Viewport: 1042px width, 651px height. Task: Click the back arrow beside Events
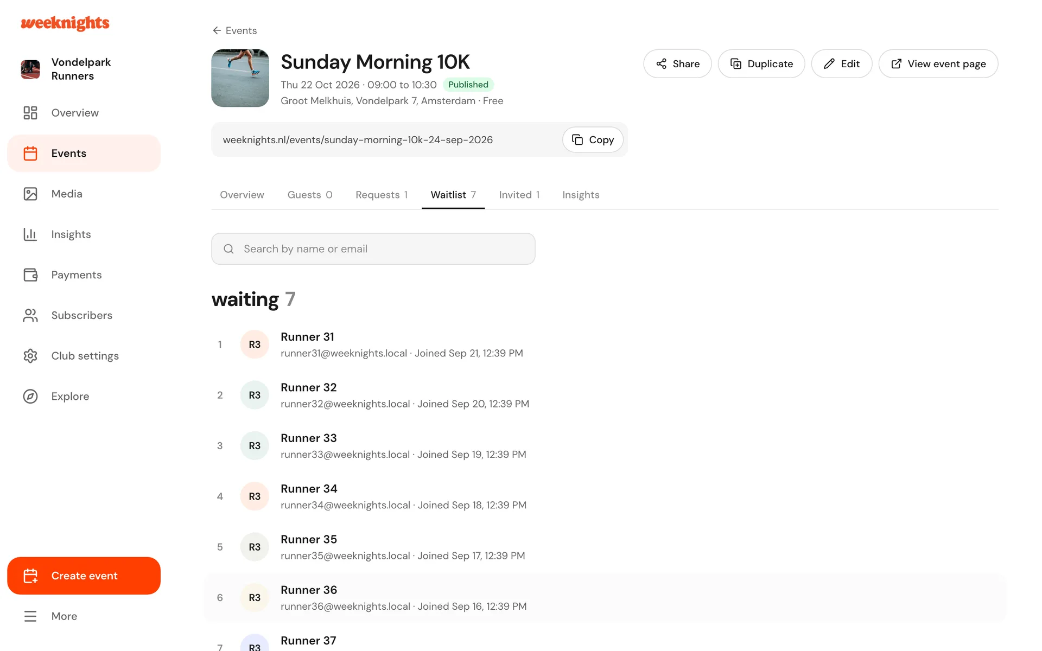(217, 30)
